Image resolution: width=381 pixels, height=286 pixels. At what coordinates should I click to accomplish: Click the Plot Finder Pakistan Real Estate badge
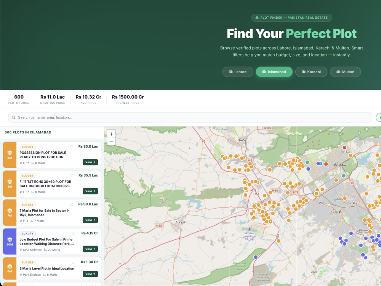(x=291, y=18)
